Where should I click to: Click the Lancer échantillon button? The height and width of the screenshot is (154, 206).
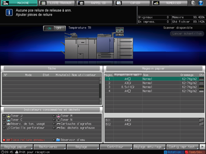pos(187,33)
